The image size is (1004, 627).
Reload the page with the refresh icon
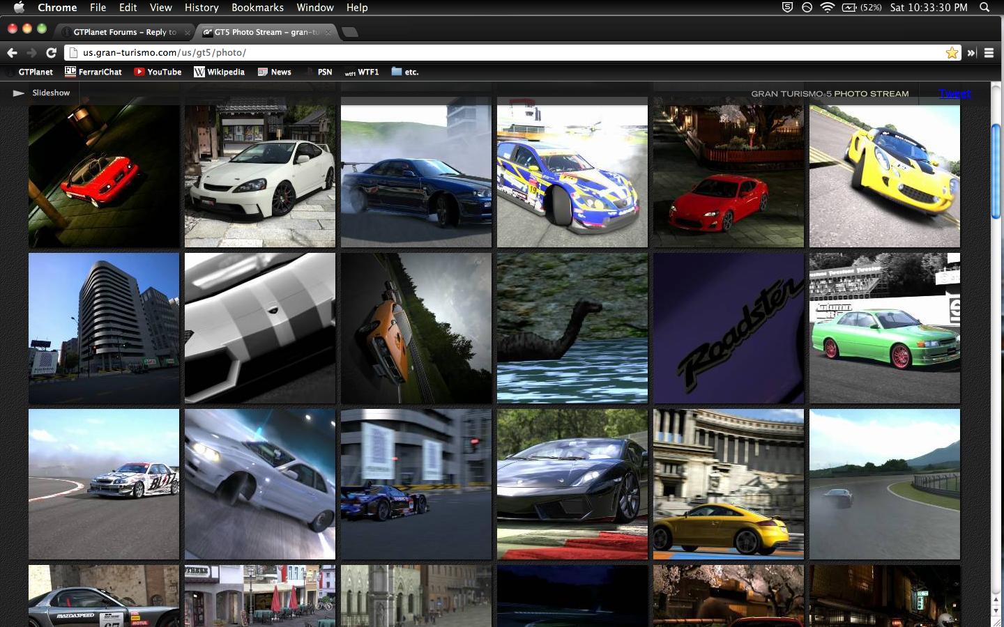(x=51, y=53)
